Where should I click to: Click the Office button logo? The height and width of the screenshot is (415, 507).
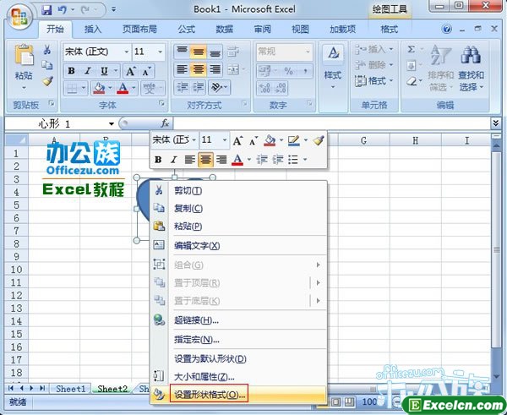pyautogui.click(x=19, y=16)
